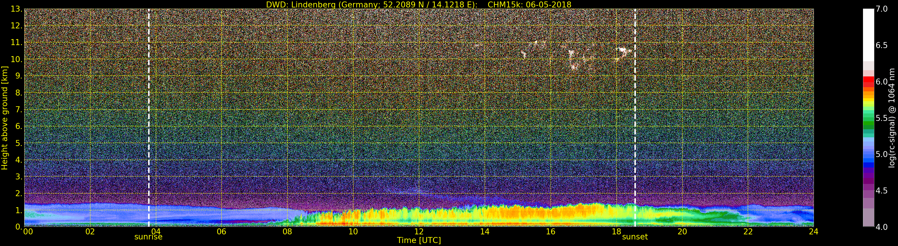Click the 4.0 tick label on colorbar

(881, 227)
